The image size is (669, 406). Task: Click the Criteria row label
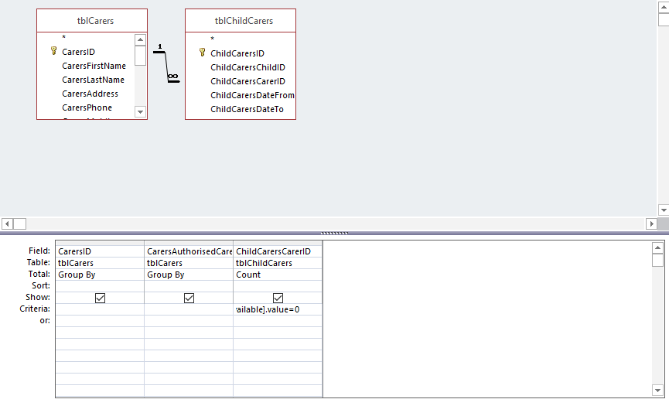[x=35, y=309]
